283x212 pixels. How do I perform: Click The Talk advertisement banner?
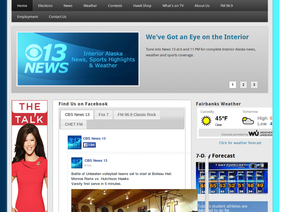[x=30, y=156]
